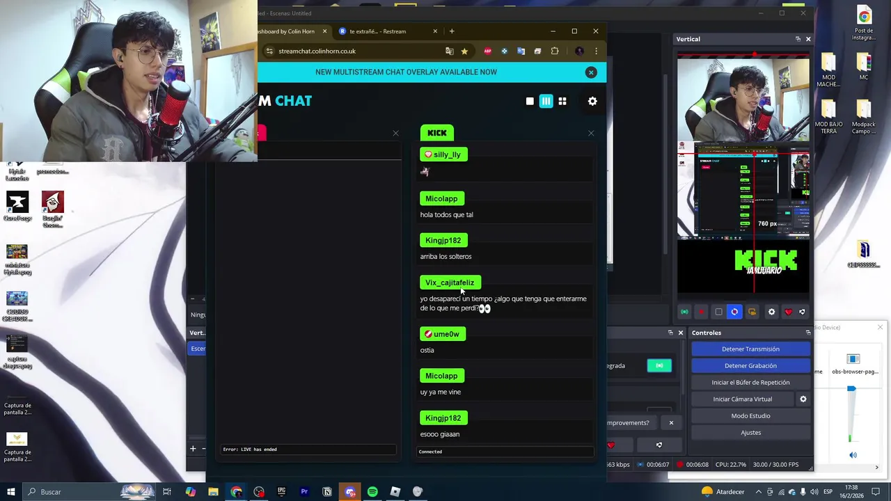
Task: Click Detener Grabación button
Action: pyautogui.click(x=750, y=366)
